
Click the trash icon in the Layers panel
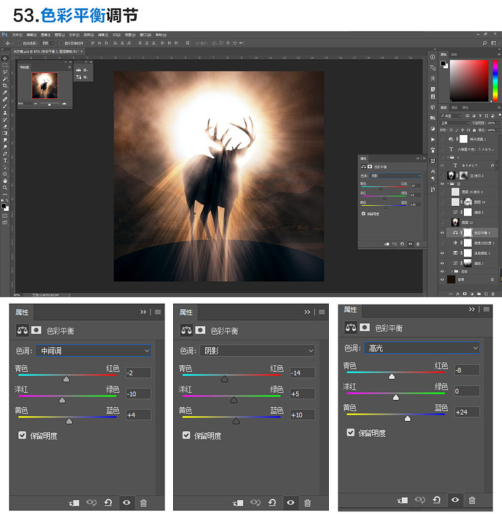click(493, 294)
